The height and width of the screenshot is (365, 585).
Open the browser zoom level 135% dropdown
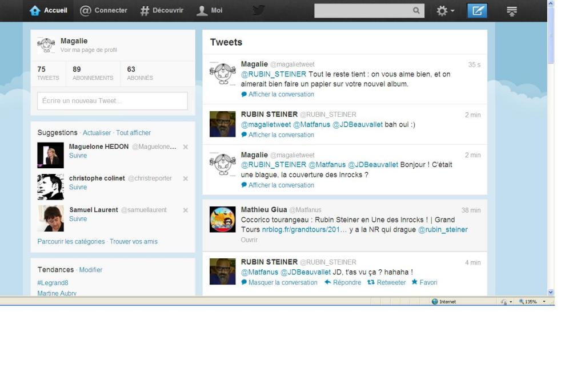(x=532, y=302)
